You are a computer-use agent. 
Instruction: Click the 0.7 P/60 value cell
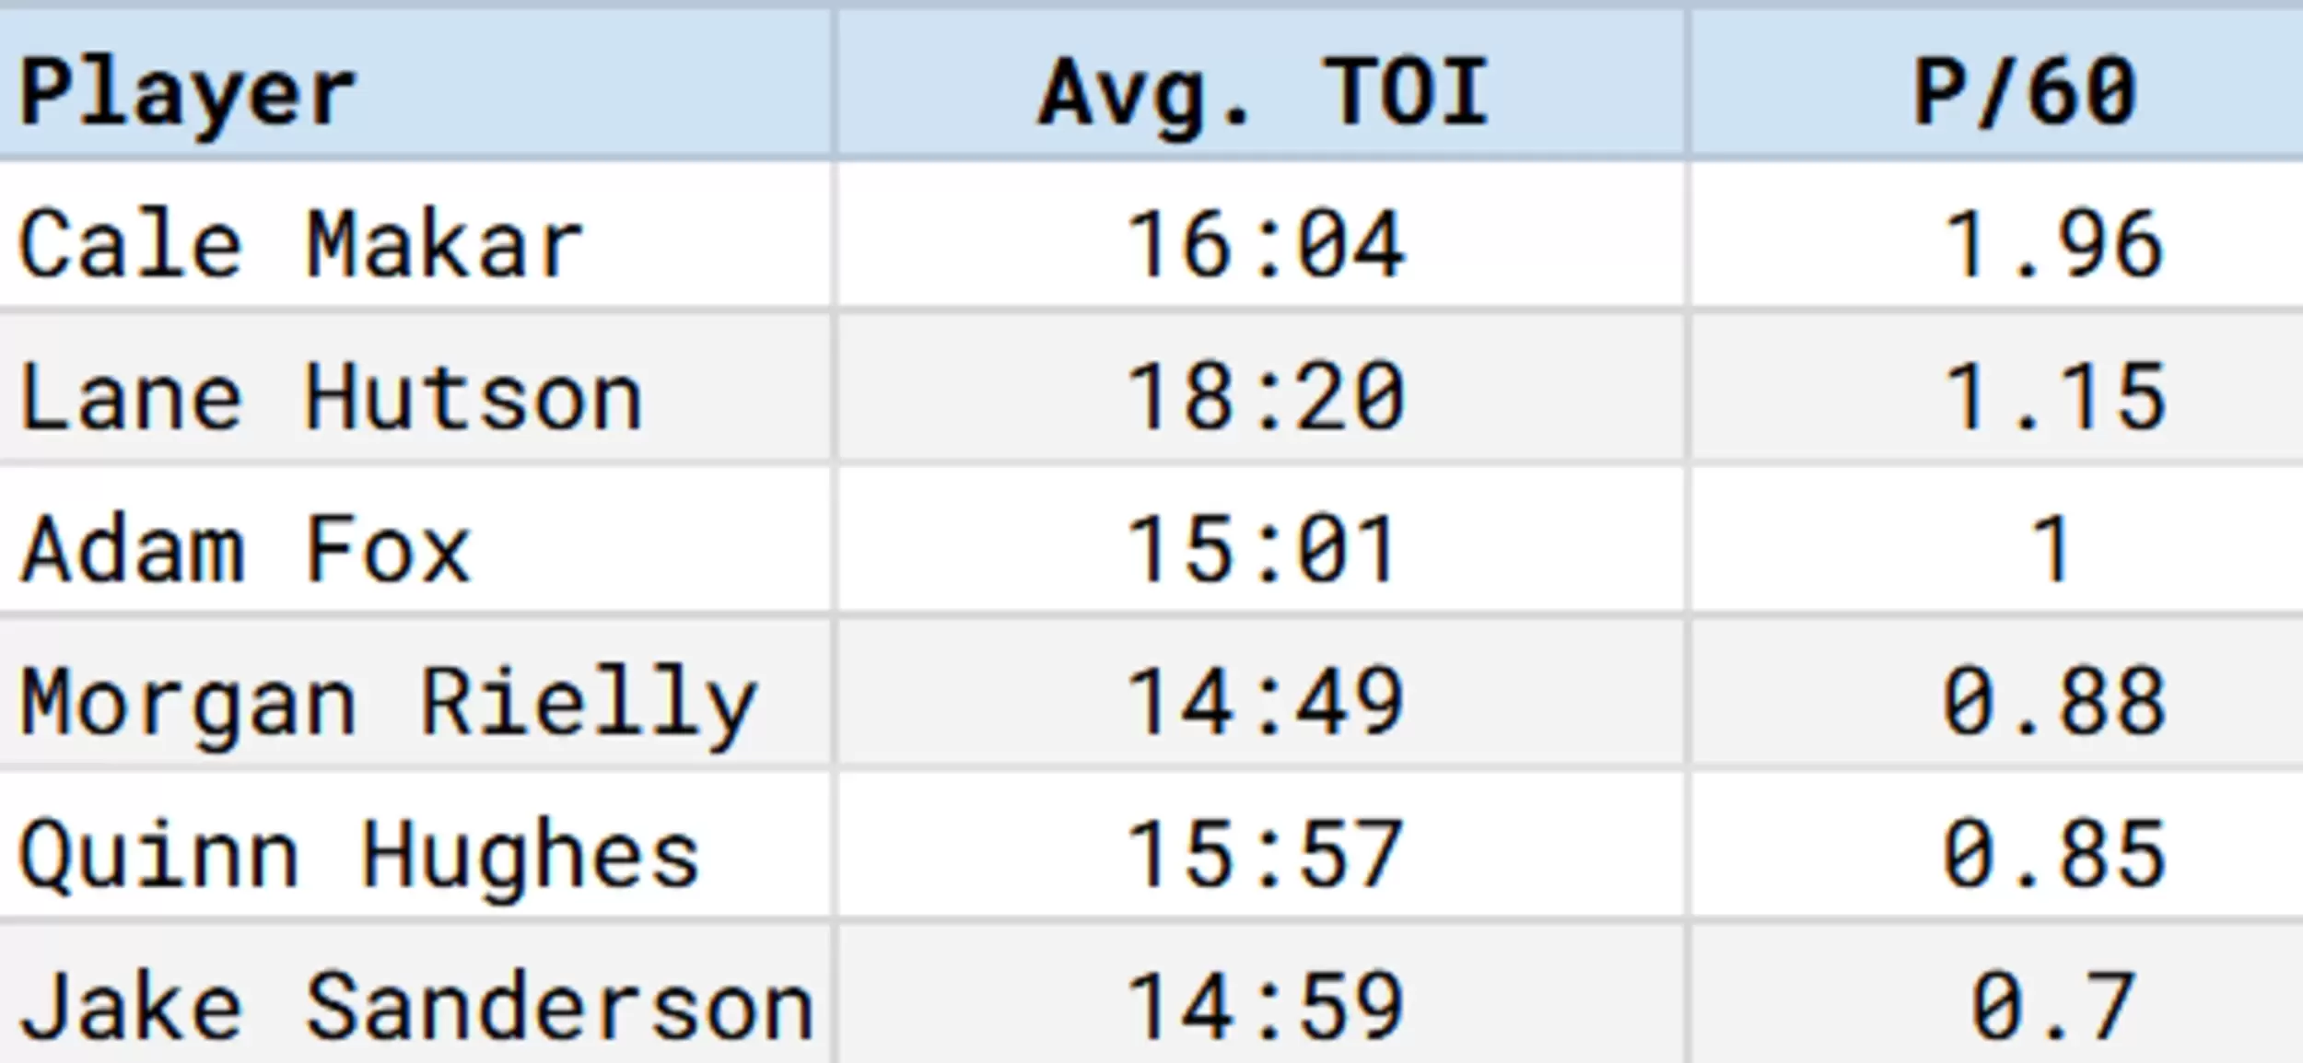(1997, 993)
